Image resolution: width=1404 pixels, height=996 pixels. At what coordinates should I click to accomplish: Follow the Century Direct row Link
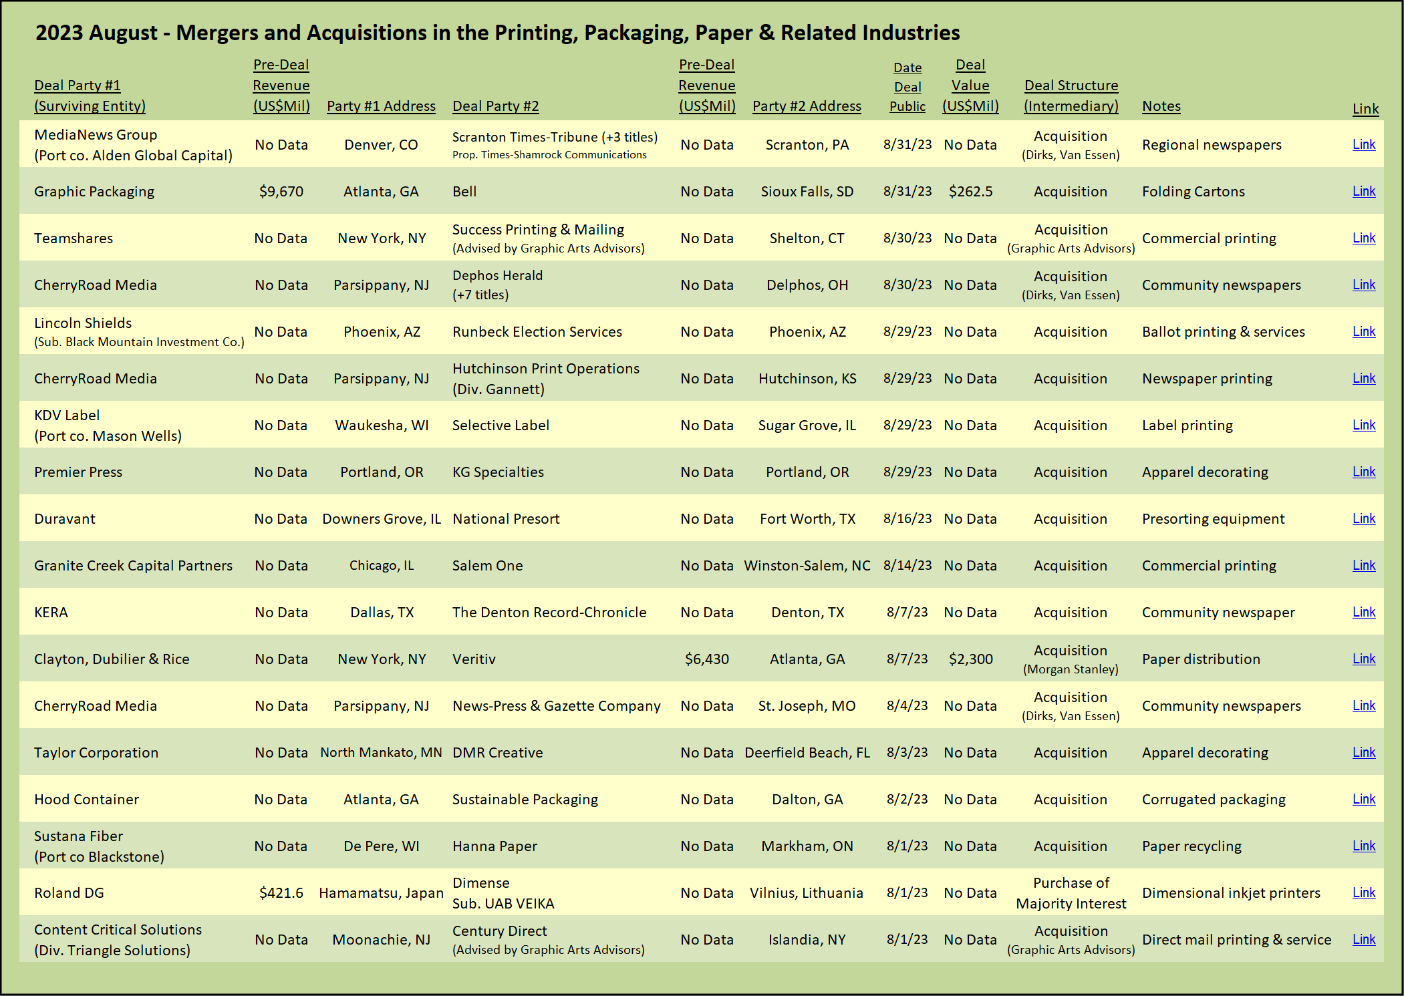1363,939
